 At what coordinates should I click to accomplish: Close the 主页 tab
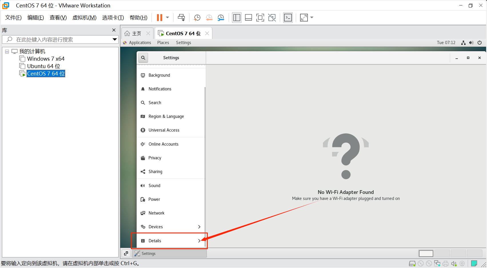click(148, 33)
